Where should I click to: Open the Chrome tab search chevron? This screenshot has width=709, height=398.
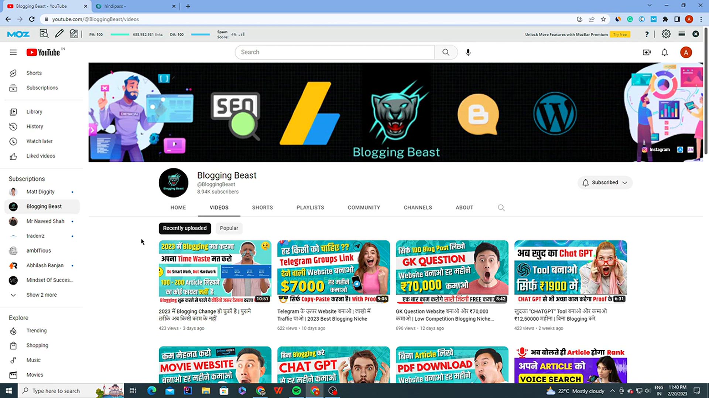(x=649, y=6)
